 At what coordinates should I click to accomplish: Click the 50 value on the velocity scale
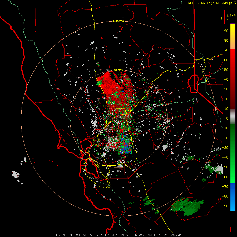tap(226, 70)
